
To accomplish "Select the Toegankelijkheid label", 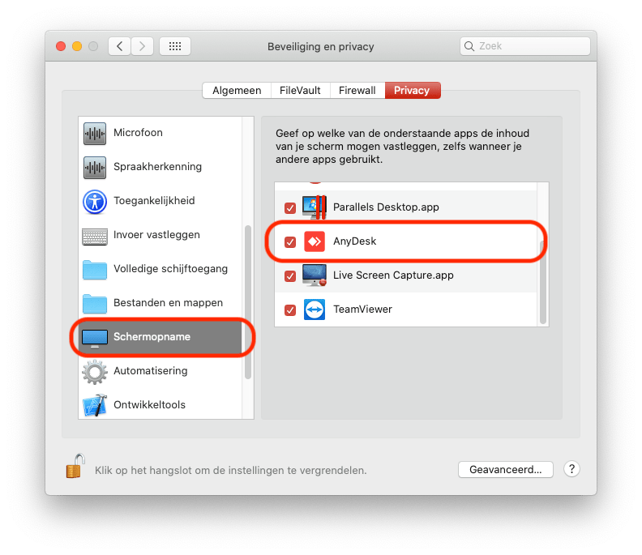I will 154,201.
